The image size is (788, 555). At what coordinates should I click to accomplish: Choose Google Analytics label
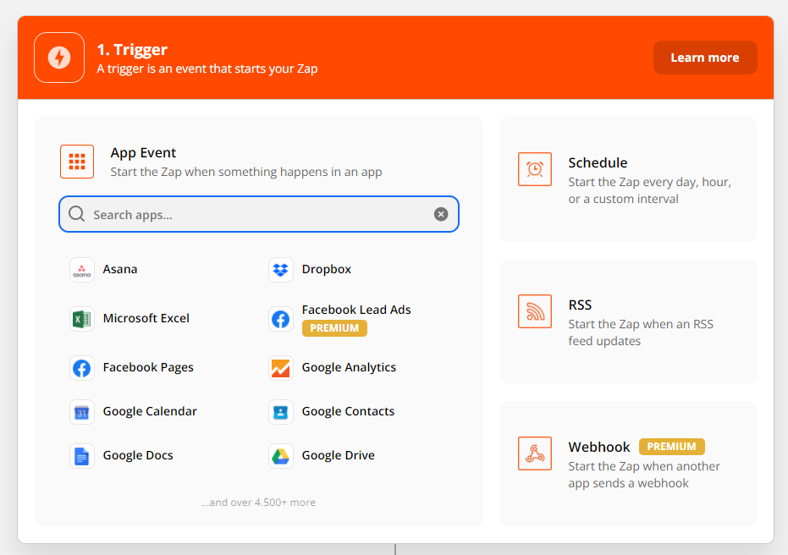coord(349,368)
